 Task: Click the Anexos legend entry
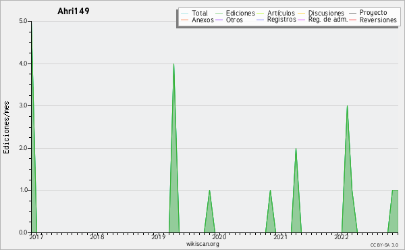point(197,20)
